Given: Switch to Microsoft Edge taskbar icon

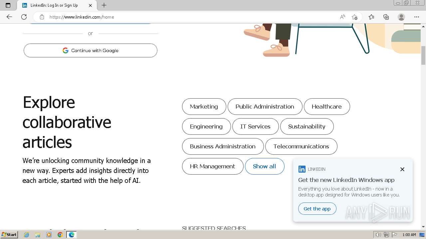Looking at the screenshot, I should (x=72, y=235).
